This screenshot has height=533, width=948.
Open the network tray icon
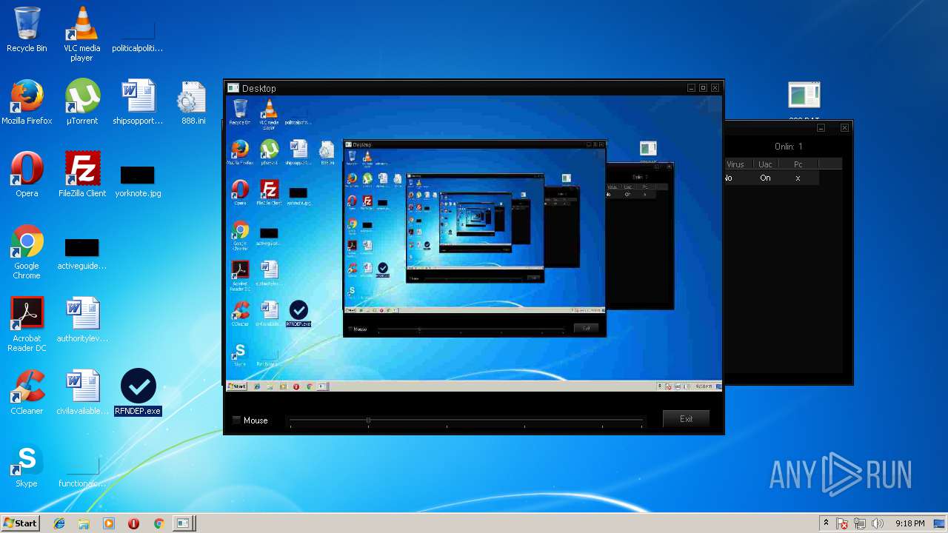coord(860,523)
